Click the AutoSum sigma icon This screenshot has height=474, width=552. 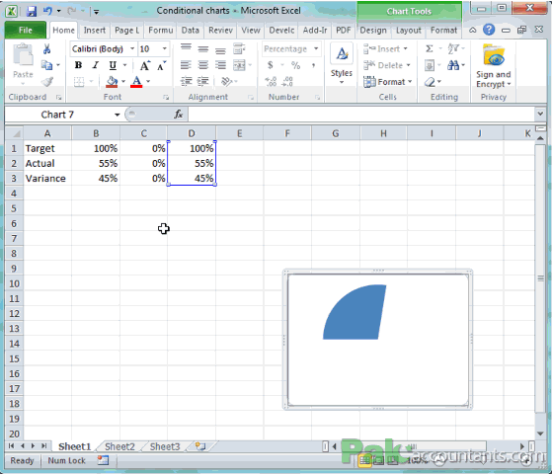(430, 48)
